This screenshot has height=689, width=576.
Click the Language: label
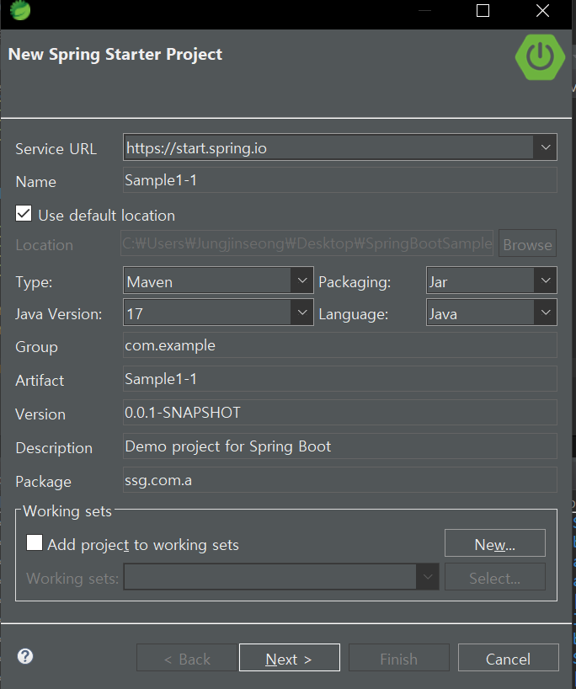(354, 314)
